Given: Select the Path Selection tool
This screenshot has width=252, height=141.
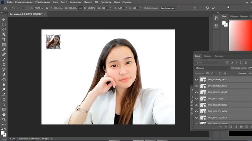Looking at the screenshot, I should coord(4,105).
